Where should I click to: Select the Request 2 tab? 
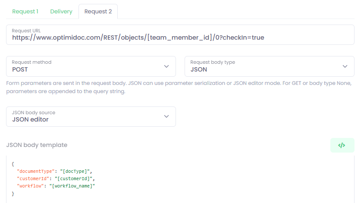click(98, 12)
